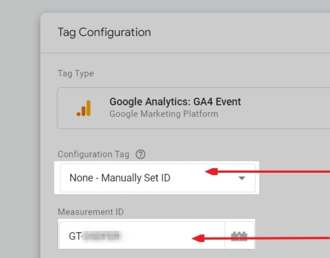The width and height of the screenshot is (330, 258).
Task: Click the "Measurement ID" field label
Action: (x=90, y=212)
